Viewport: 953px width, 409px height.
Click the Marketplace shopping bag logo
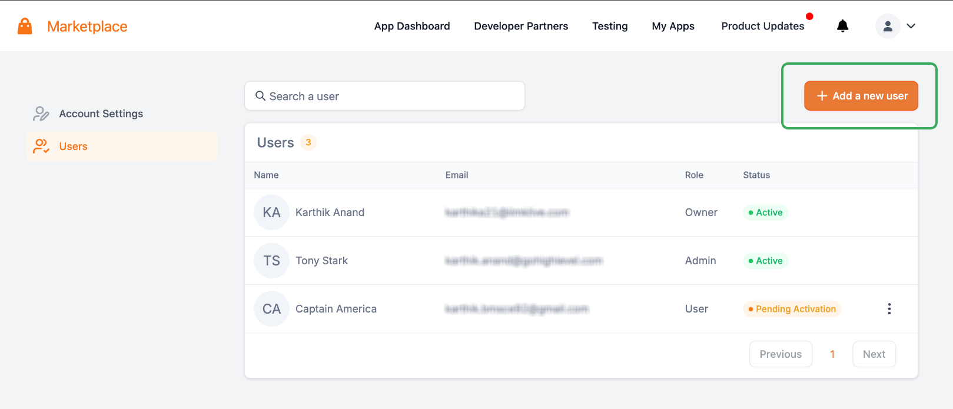[x=25, y=26]
